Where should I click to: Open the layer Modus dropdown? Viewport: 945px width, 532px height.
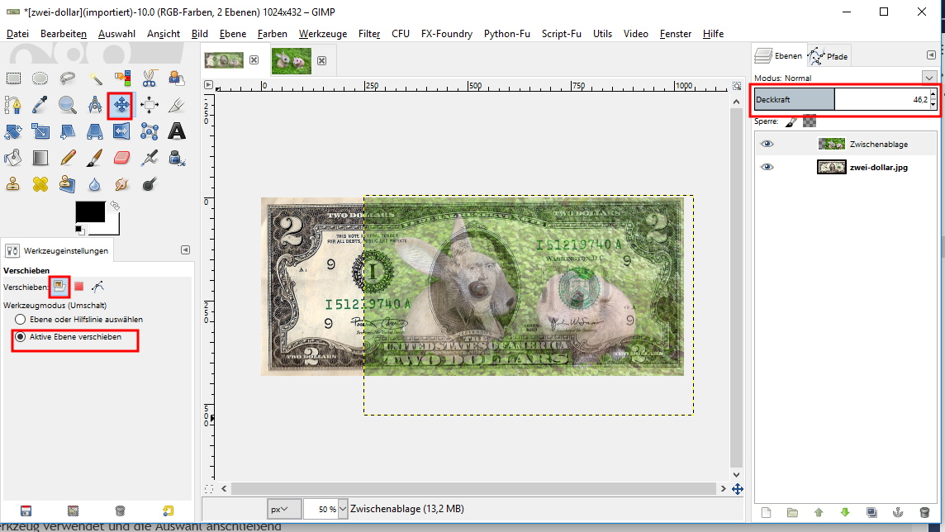(929, 78)
